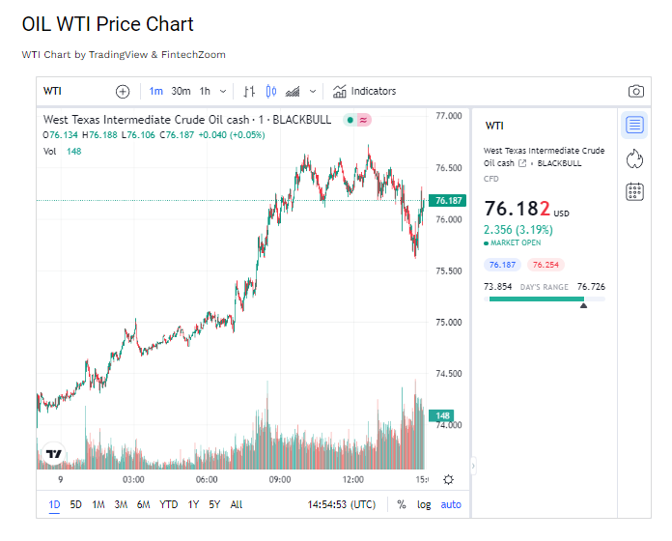Viewport: 672px width, 541px height.
Task: Click the red 76.254 ask price
Action: coord(546,265)
